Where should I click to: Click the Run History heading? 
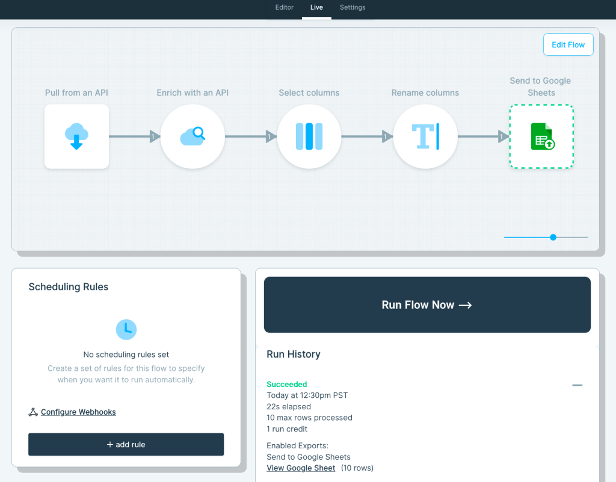(294, 354)
